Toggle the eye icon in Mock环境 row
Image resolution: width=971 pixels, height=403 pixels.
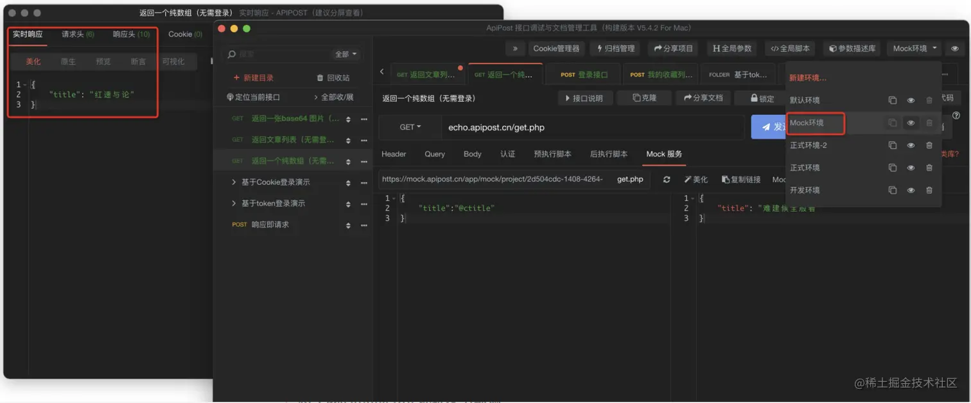(x=911, y=123)
